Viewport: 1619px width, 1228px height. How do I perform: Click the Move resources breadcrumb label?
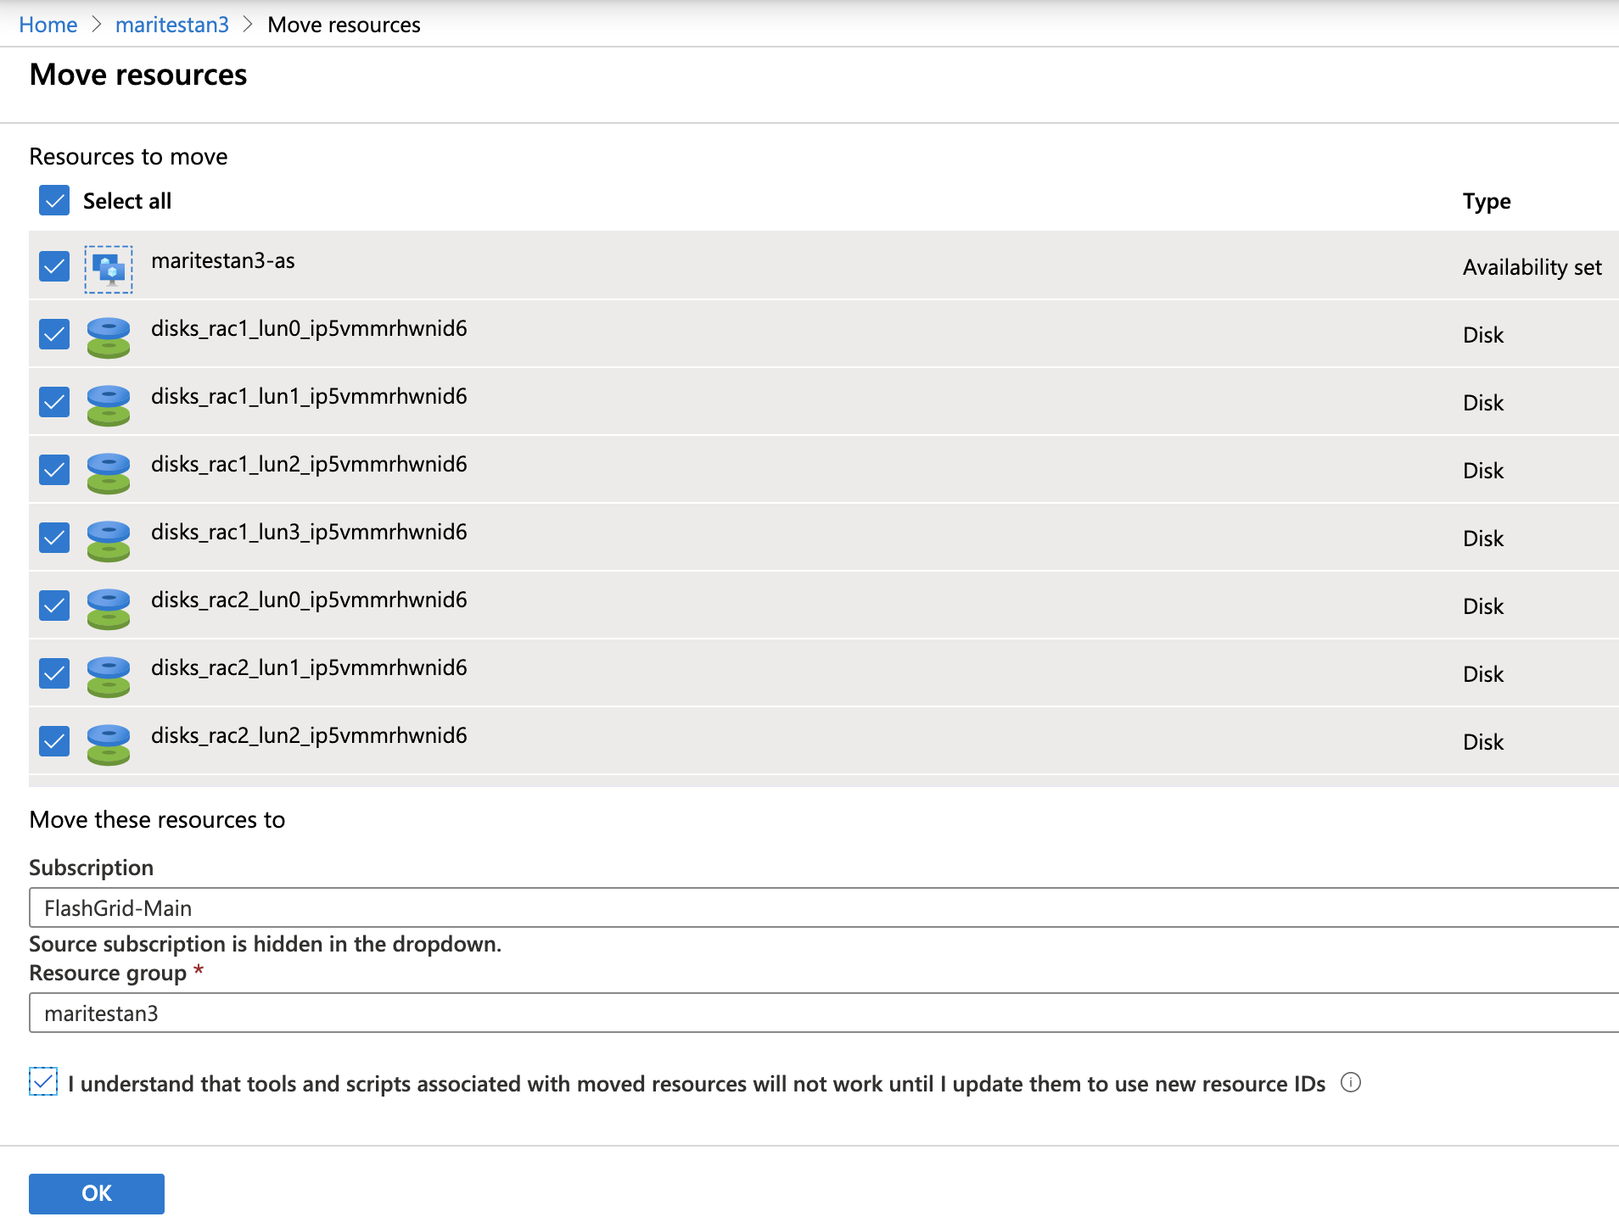point(344,25)
